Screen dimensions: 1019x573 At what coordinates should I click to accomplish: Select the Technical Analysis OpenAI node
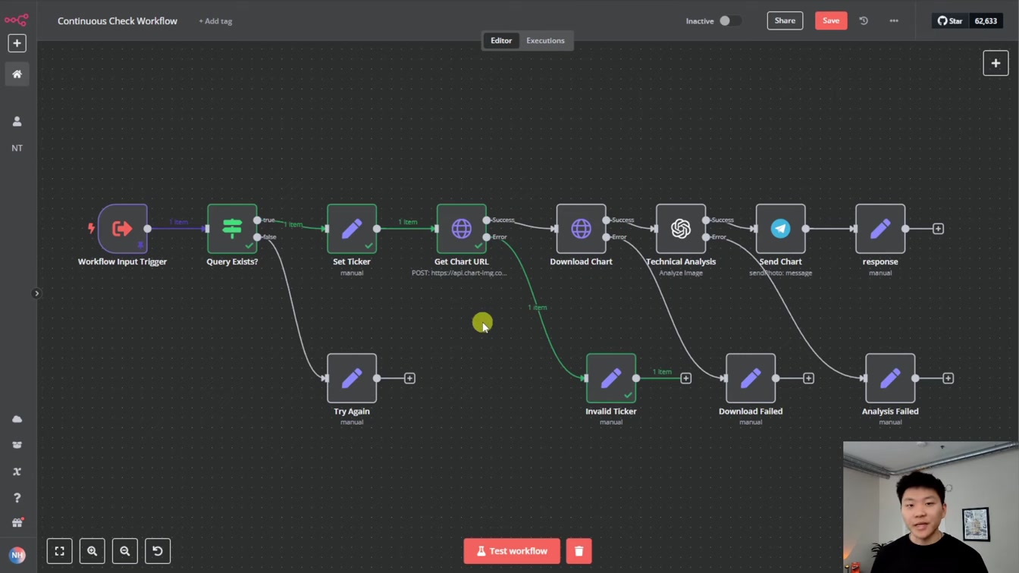(681, 228)
